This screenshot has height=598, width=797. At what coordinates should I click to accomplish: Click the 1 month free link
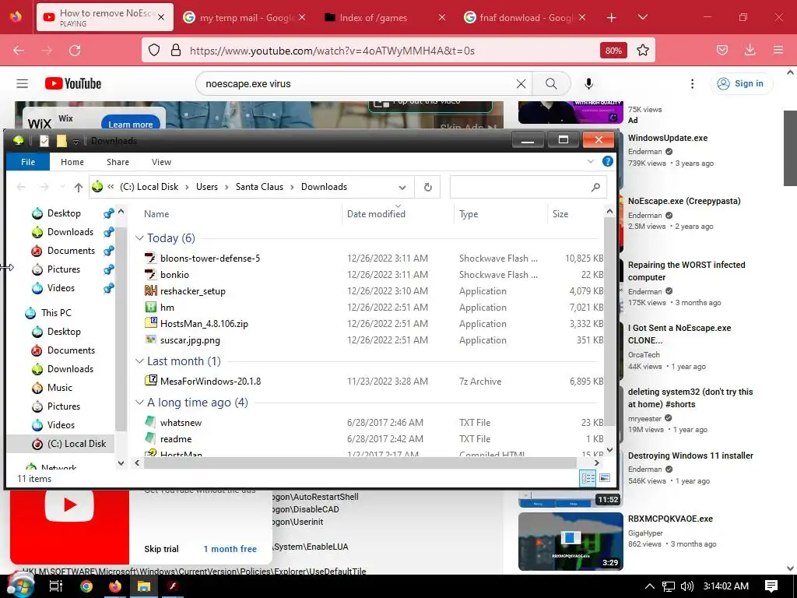[230, 549]
